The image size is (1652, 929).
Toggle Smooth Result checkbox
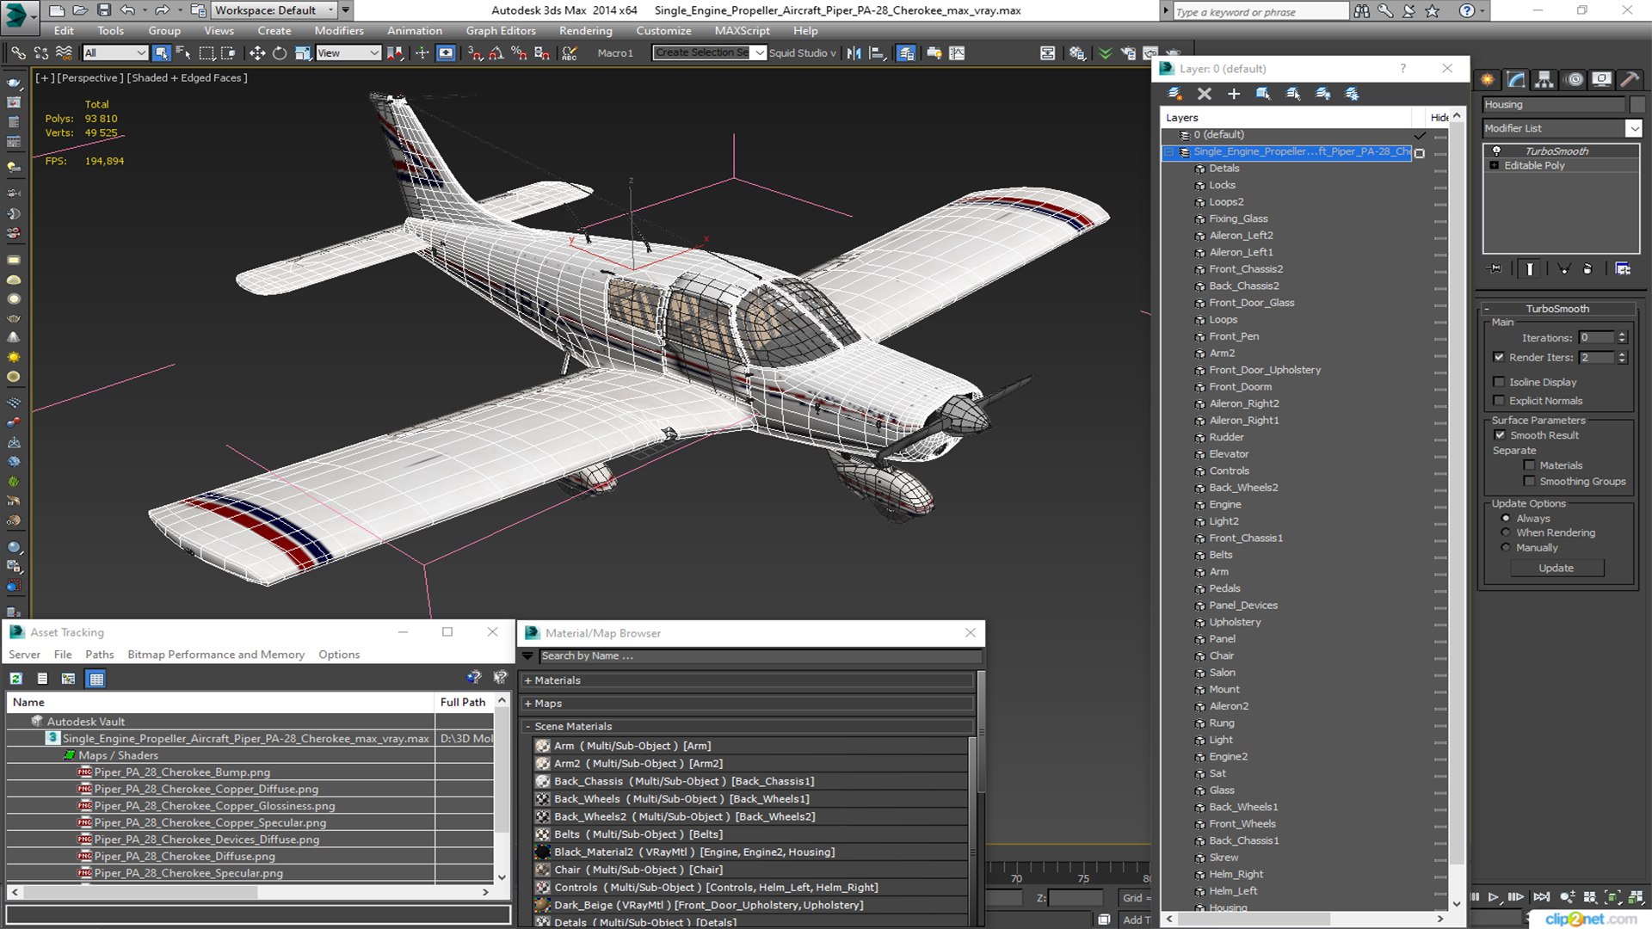1500,435
